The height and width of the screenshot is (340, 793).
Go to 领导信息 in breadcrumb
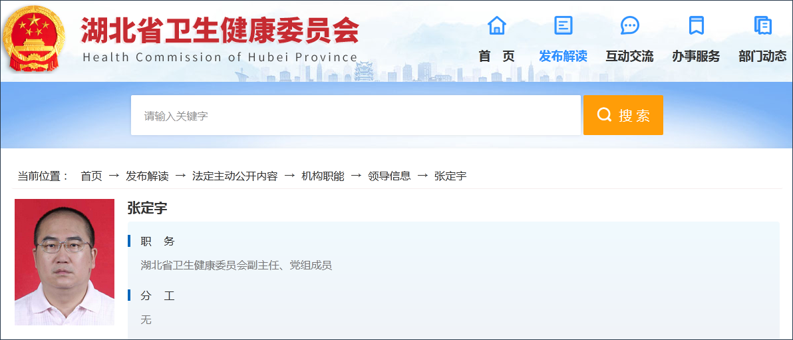click(389, 176)
